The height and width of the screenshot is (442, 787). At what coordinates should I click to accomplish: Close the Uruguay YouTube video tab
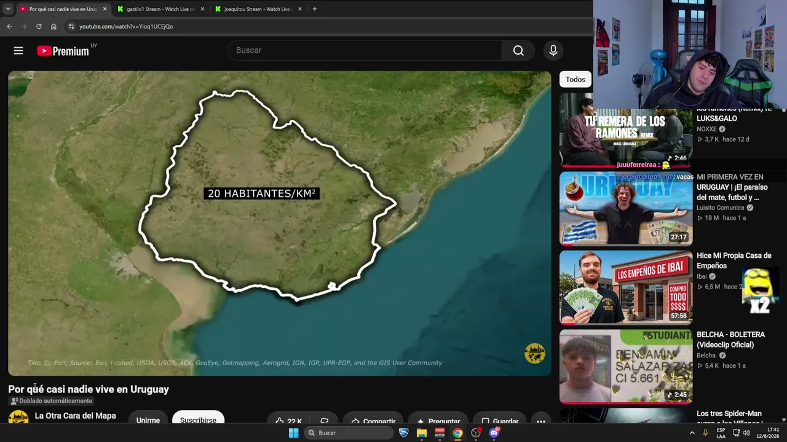point(105,9)
